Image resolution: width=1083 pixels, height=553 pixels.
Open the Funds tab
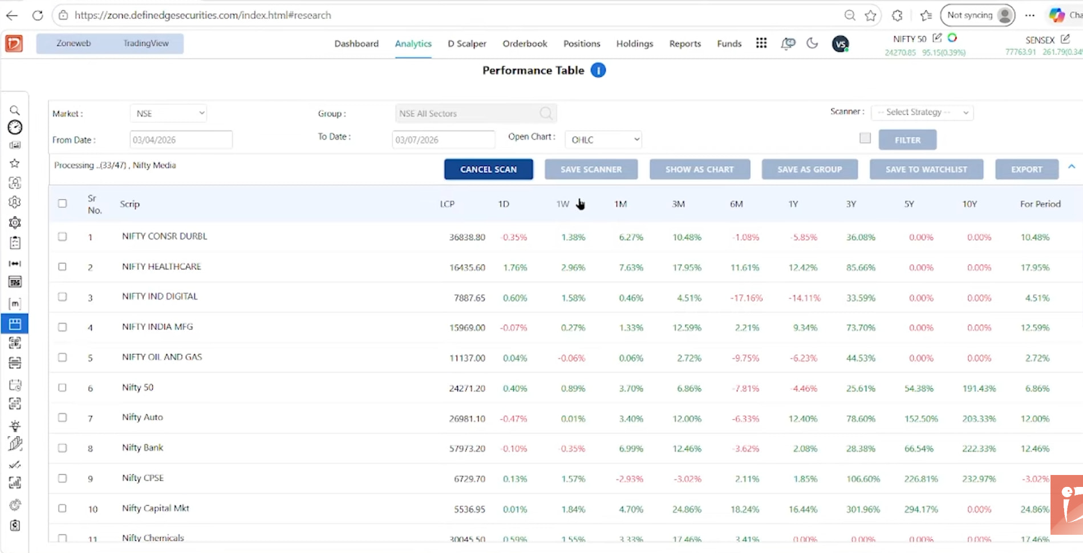729,43
